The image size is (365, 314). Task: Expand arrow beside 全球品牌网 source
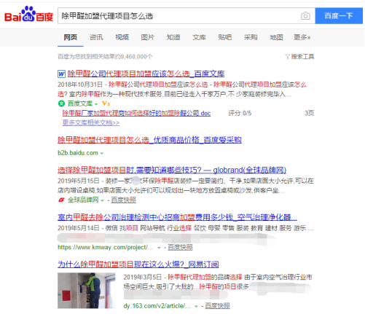coord(102,200)
